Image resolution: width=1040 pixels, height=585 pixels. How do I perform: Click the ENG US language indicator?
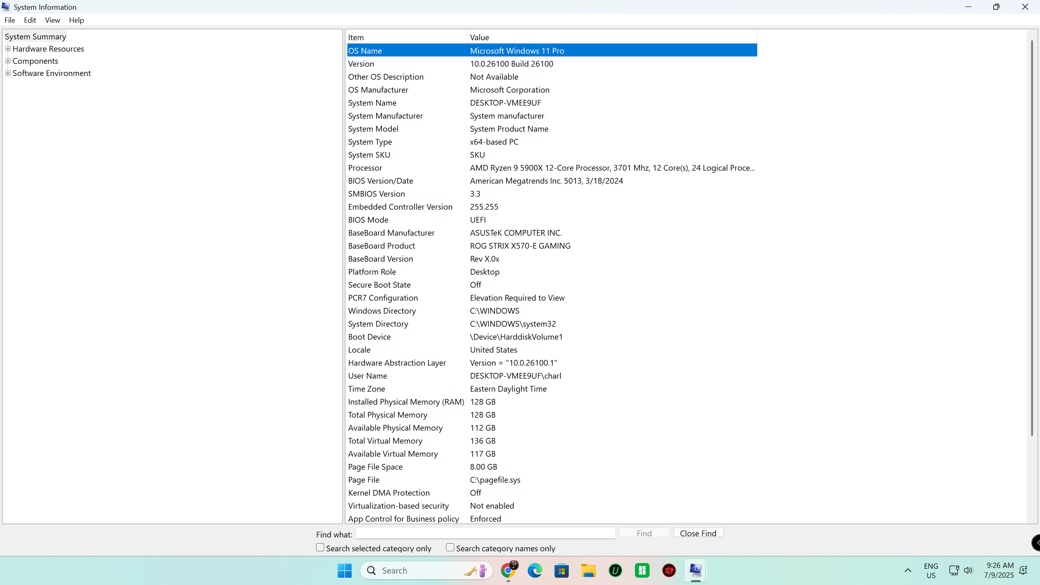pyautogui.click(x=931, y=570)
